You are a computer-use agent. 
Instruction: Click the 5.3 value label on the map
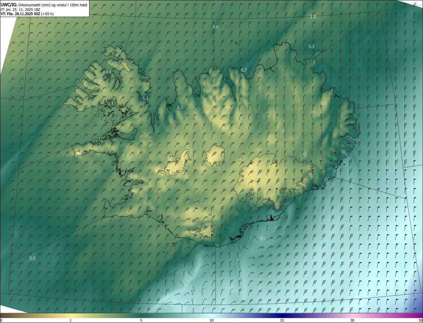tap(311, 47)
